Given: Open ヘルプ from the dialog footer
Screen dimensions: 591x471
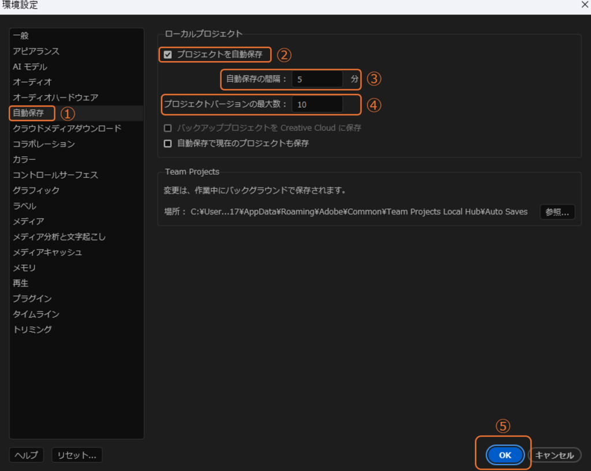Looking at the screenshot, I should [26, 455].
